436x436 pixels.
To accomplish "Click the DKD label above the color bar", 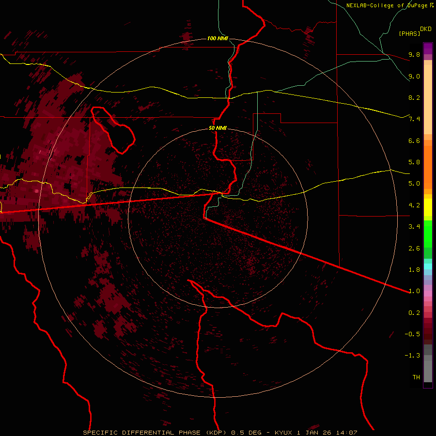I will pyautogui.click(x=426, y=29).
